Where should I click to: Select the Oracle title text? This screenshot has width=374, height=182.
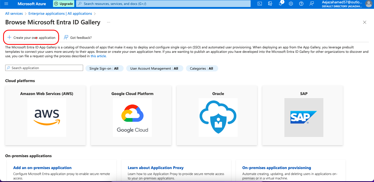pyautogui.click(x=218, y=94)
